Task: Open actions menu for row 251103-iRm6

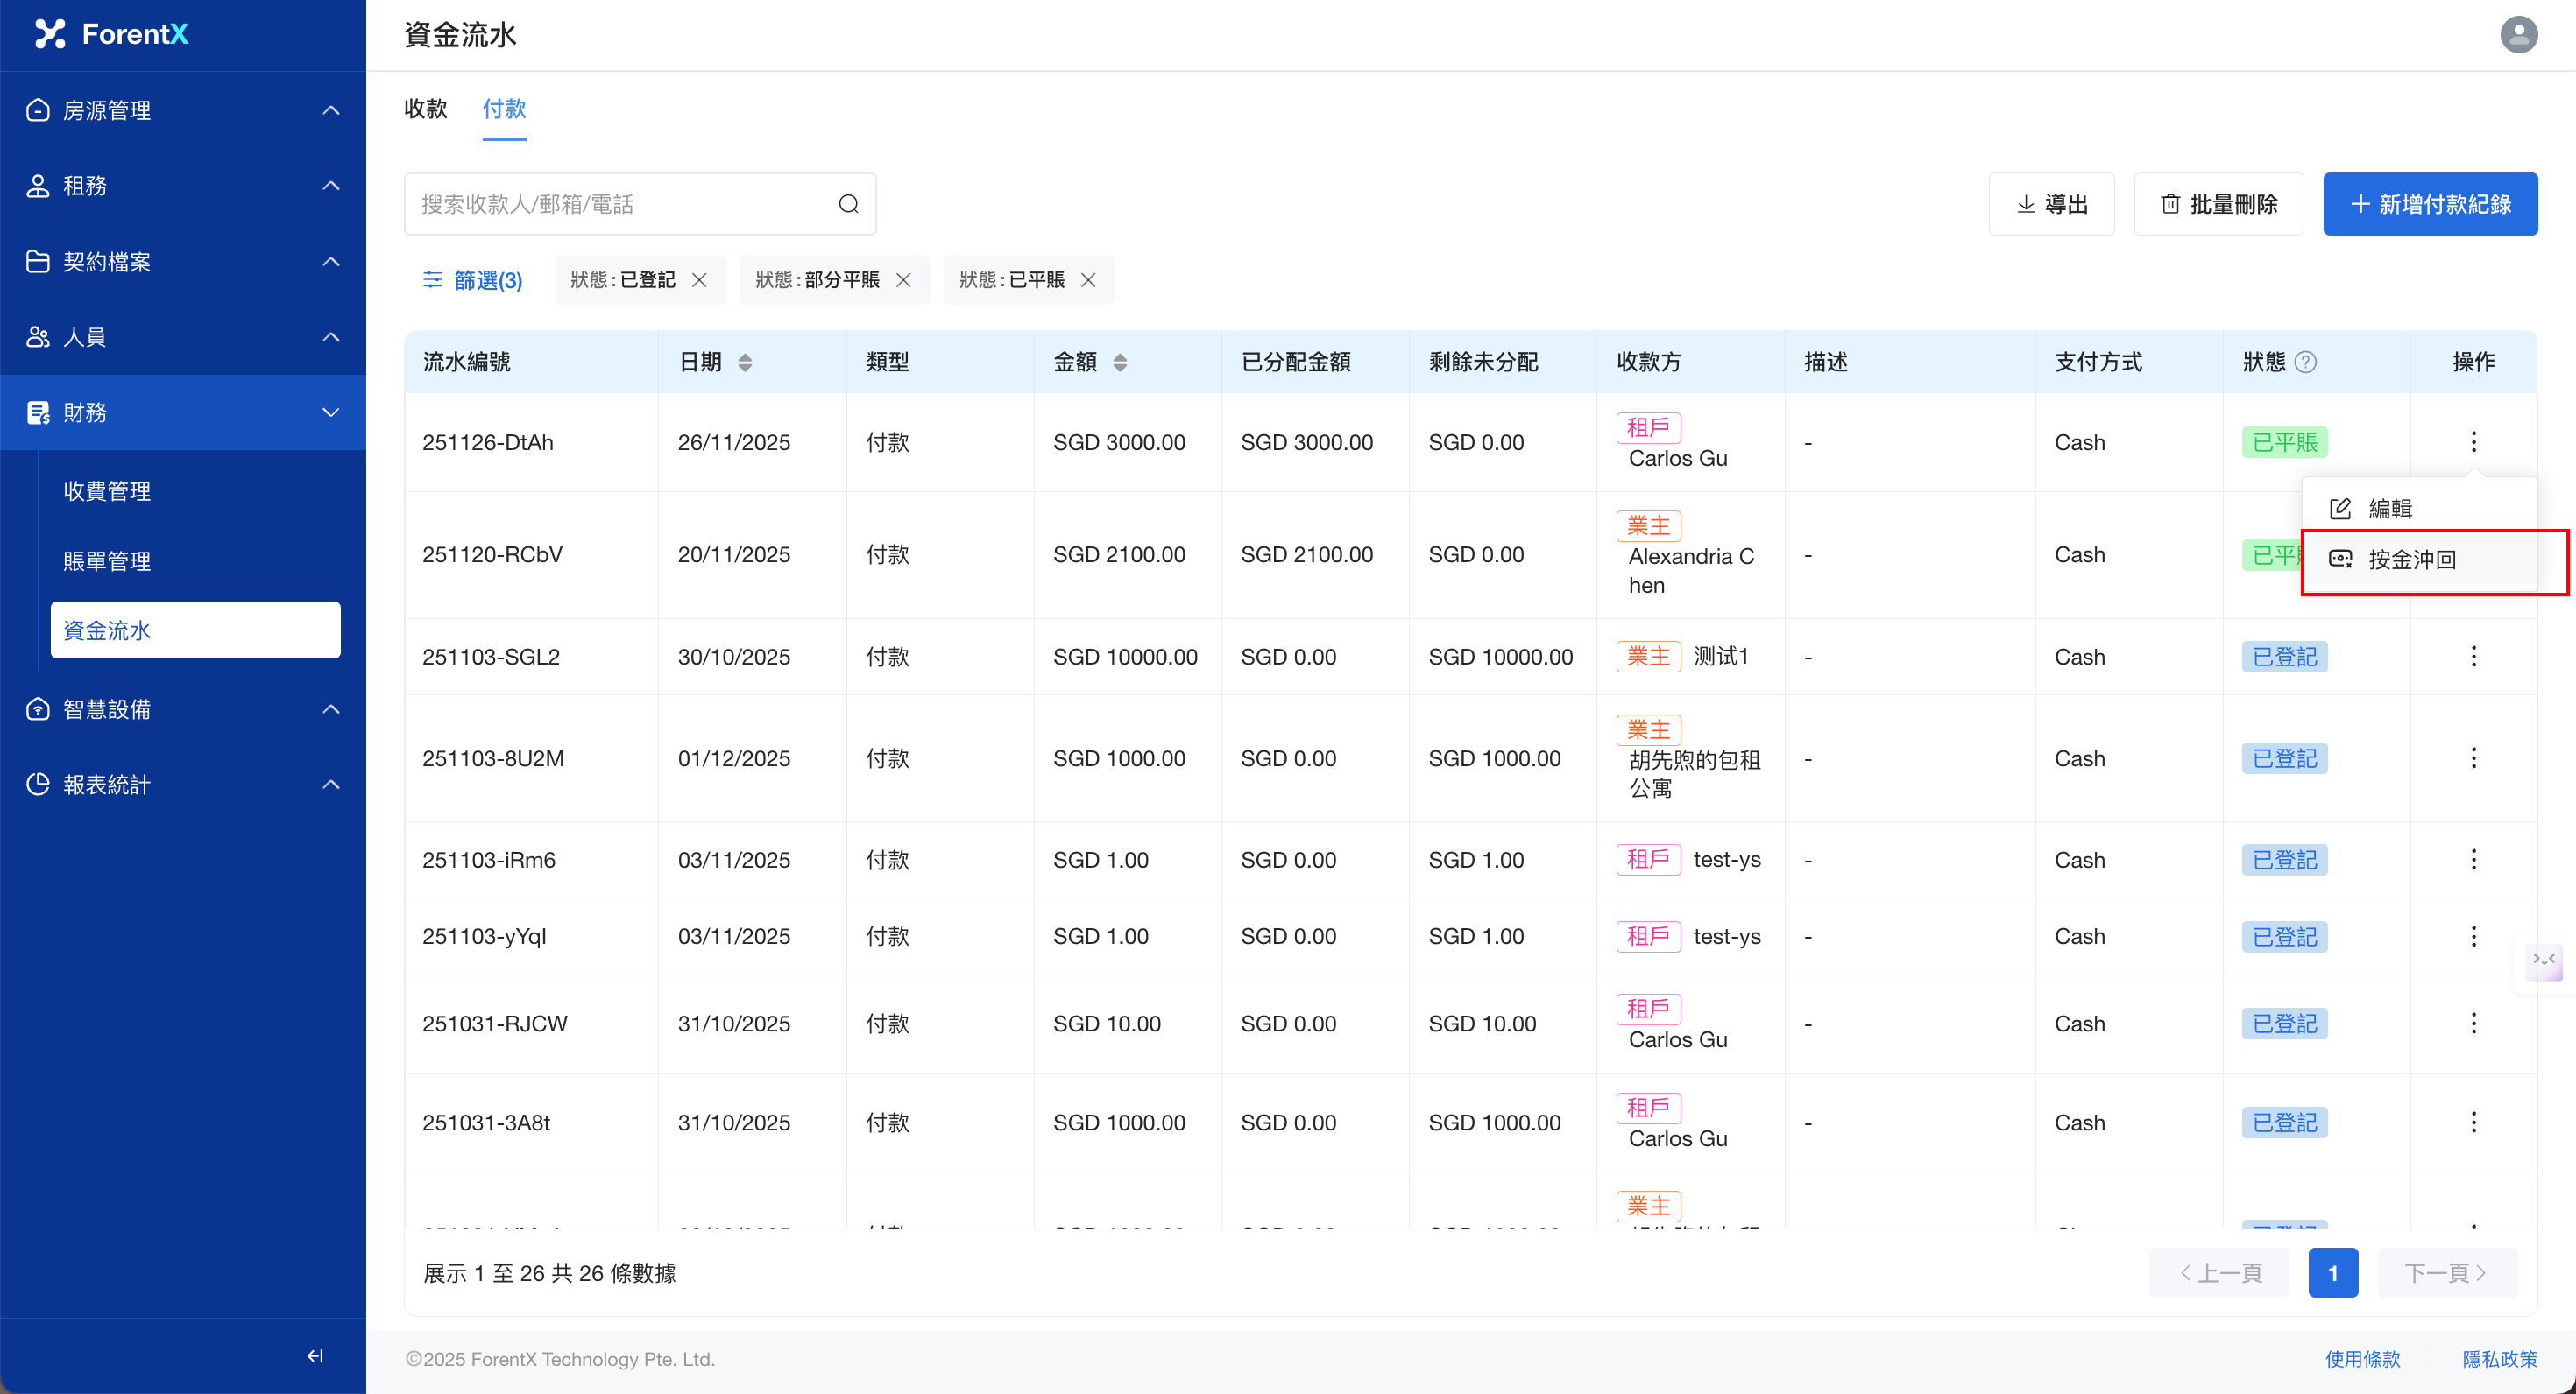Action: [2473, 859]
